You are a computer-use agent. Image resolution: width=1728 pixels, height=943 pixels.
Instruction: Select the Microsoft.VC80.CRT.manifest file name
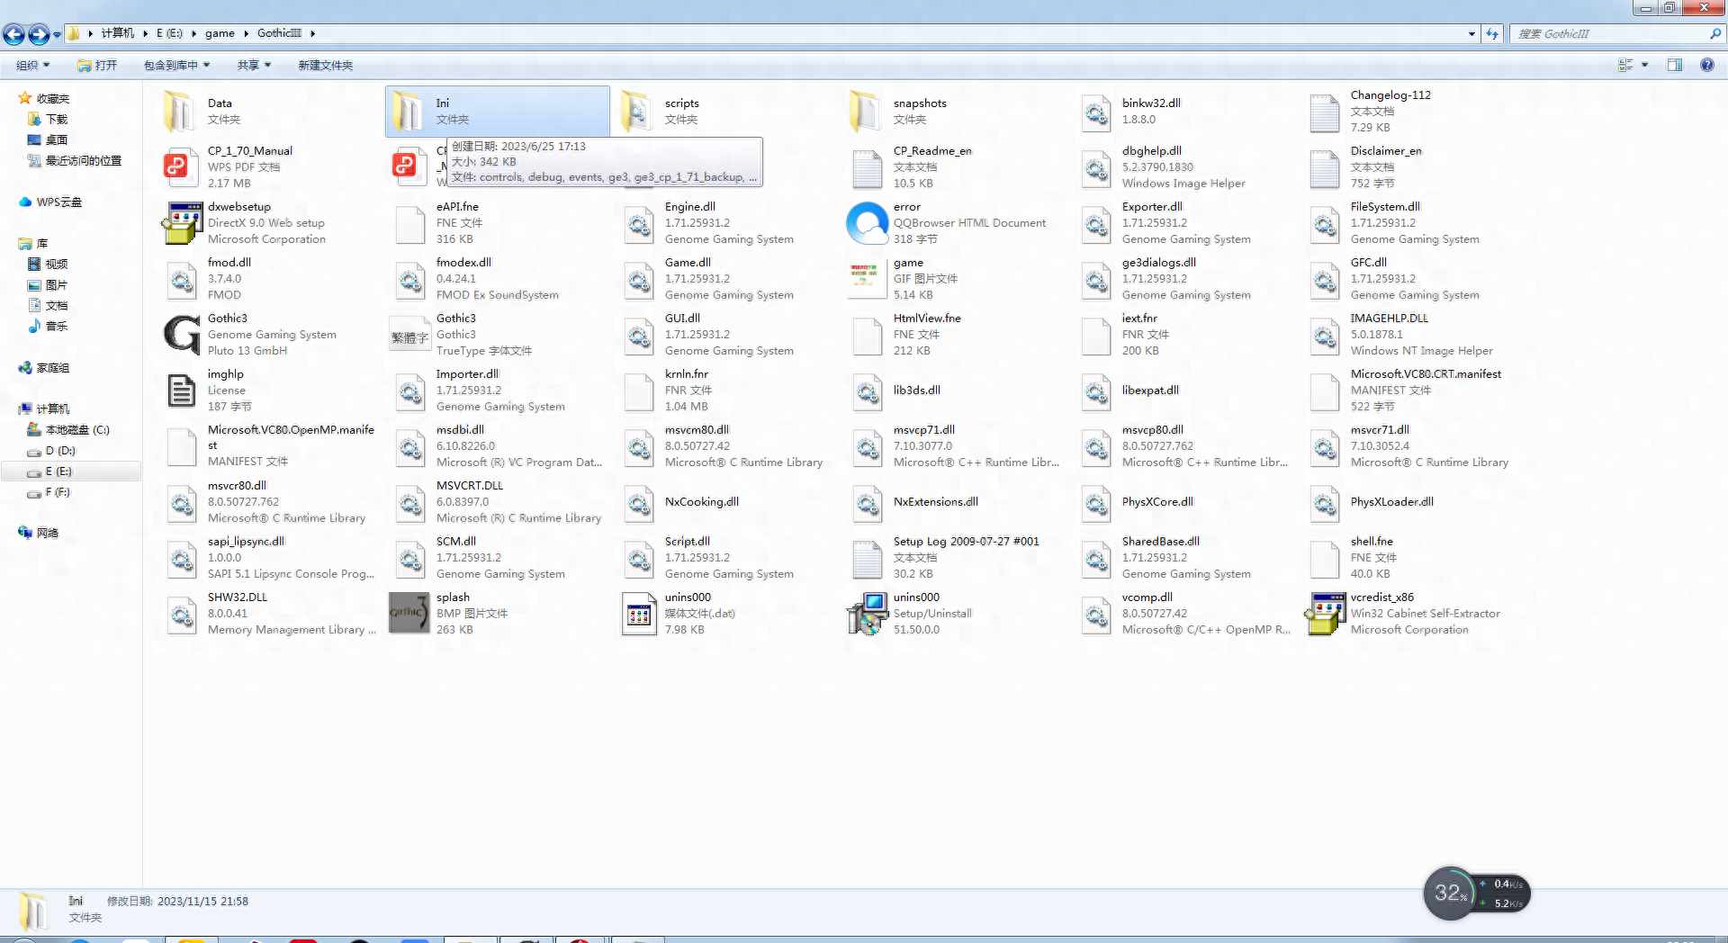pyautogui.click(x=1426, y=373)
